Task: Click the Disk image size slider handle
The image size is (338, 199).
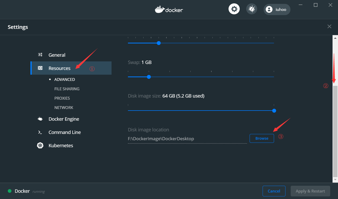Action: point(274,111)
